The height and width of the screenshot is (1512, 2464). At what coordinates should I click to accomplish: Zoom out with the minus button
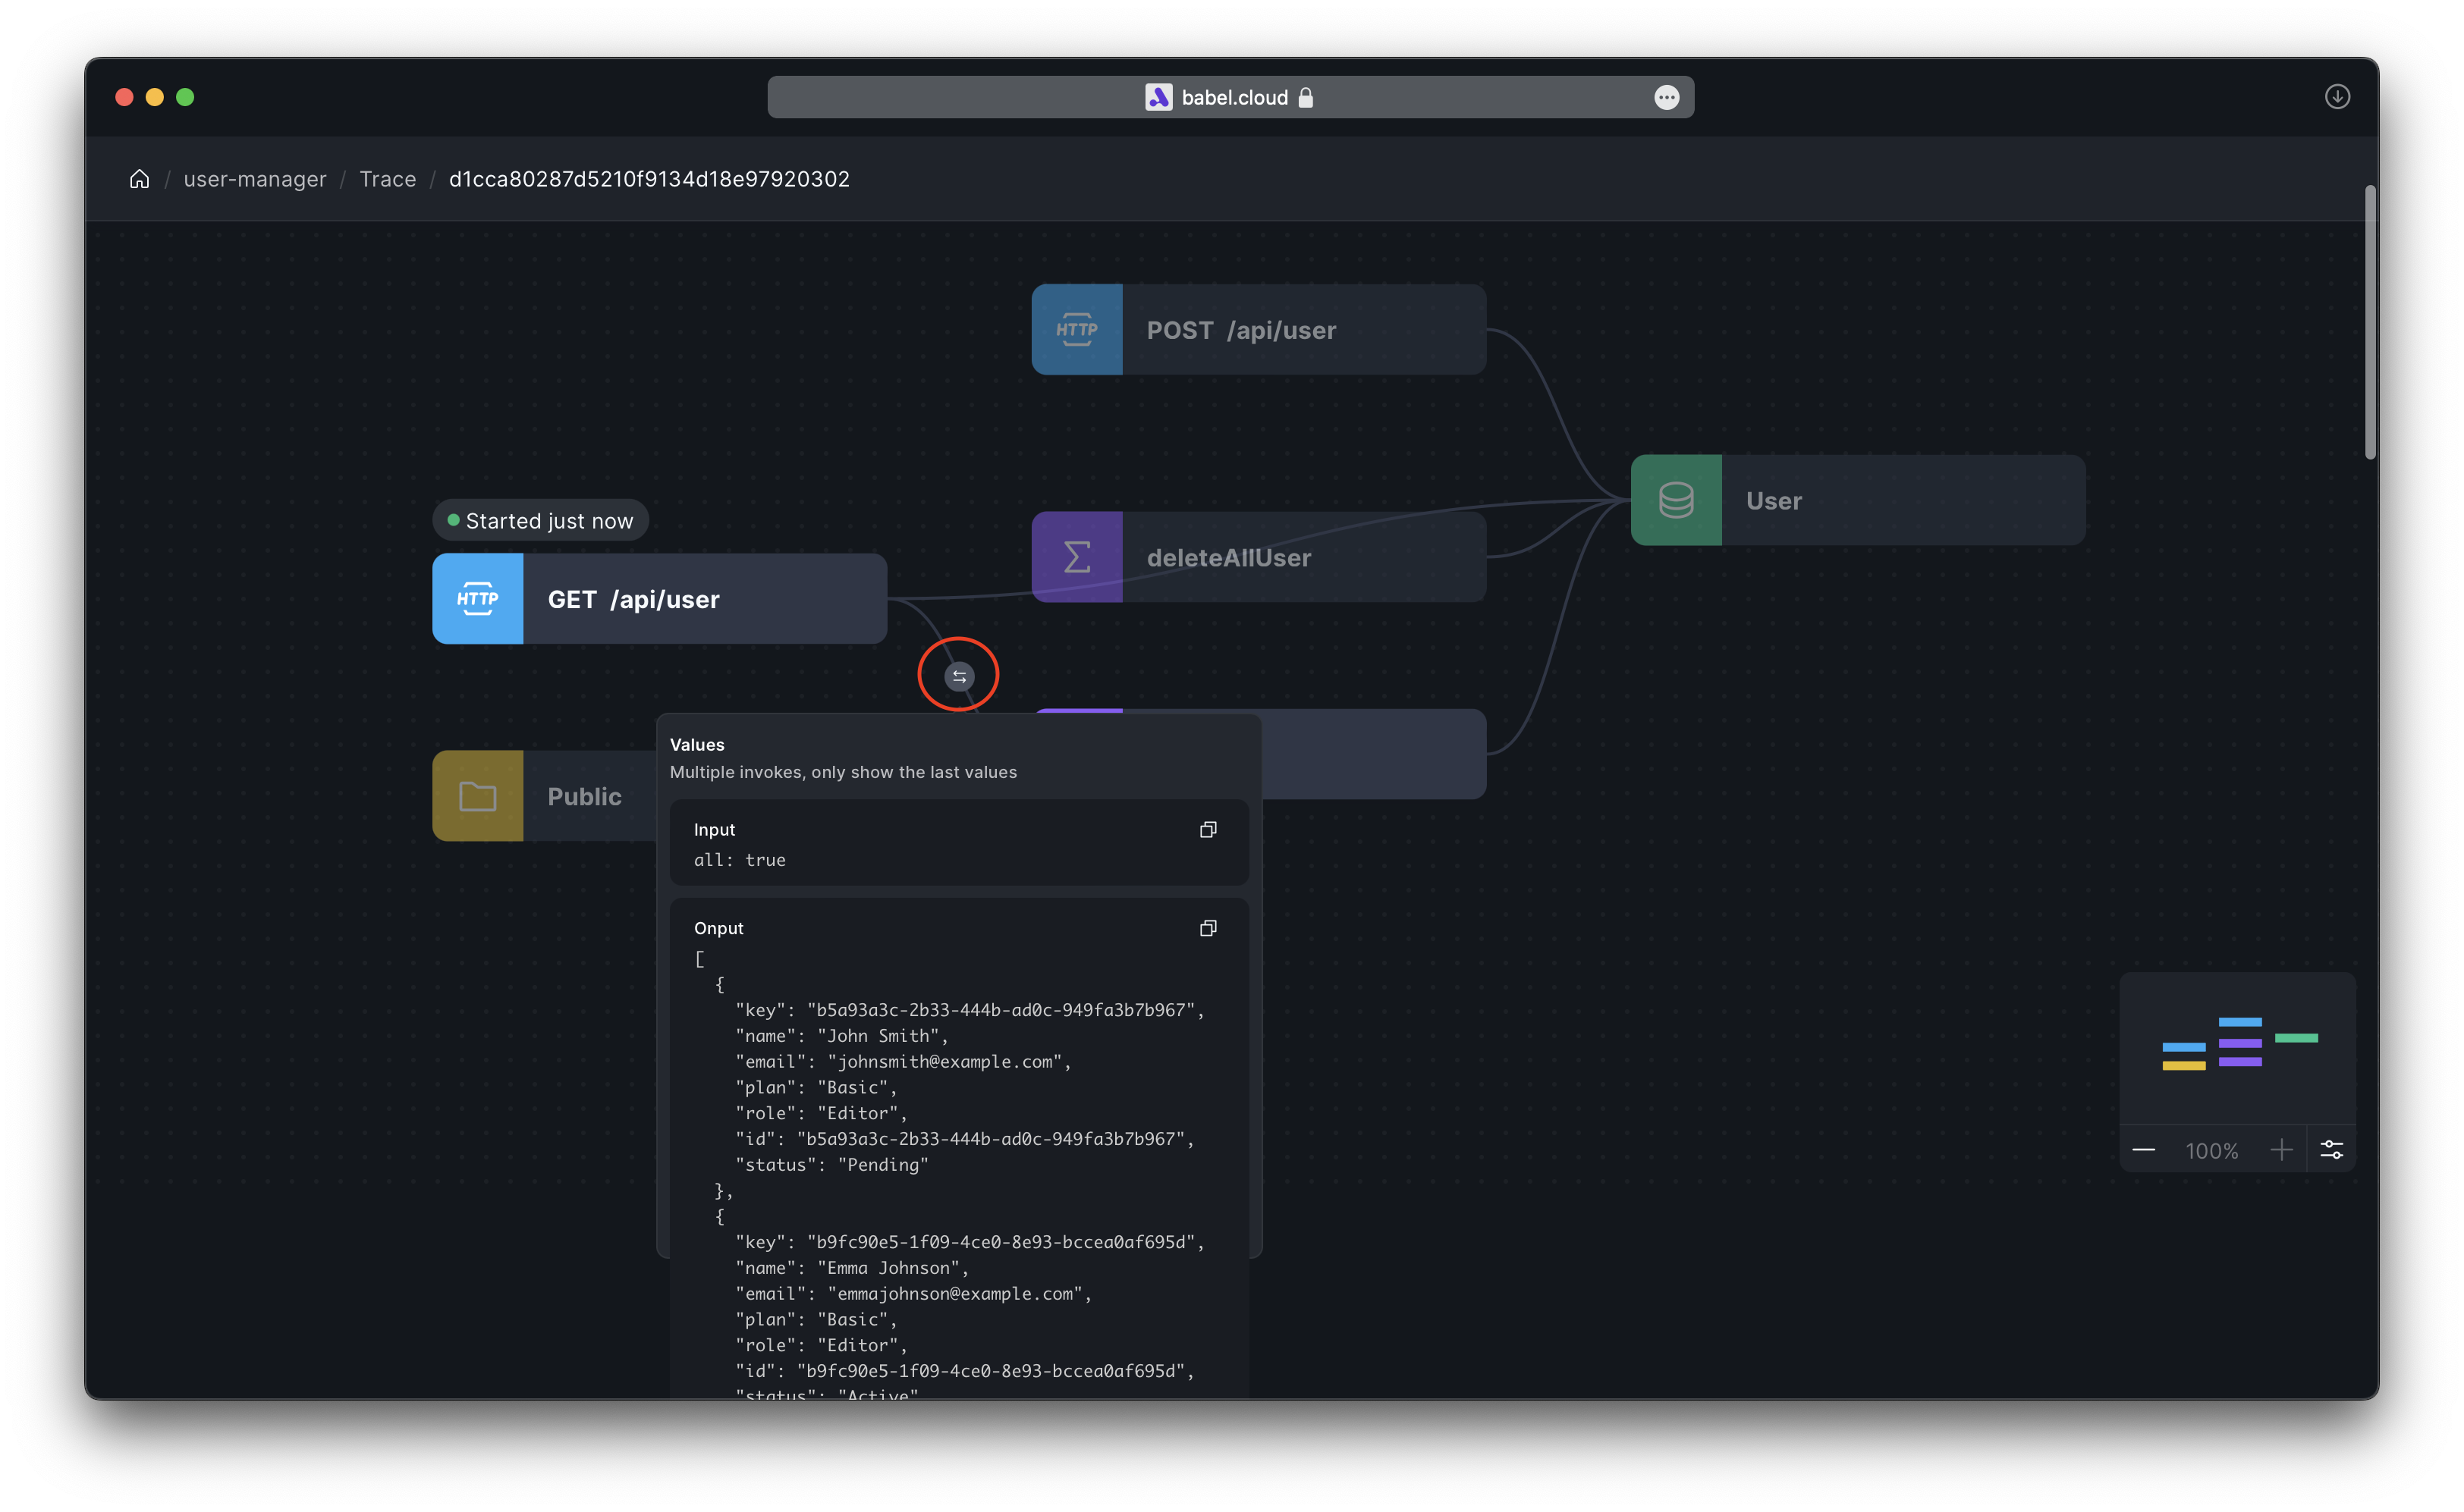(2143, 1150)
